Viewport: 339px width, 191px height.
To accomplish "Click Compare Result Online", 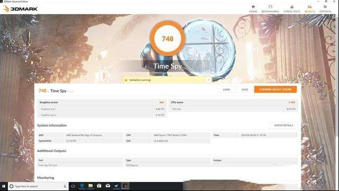I will point(275,90).
